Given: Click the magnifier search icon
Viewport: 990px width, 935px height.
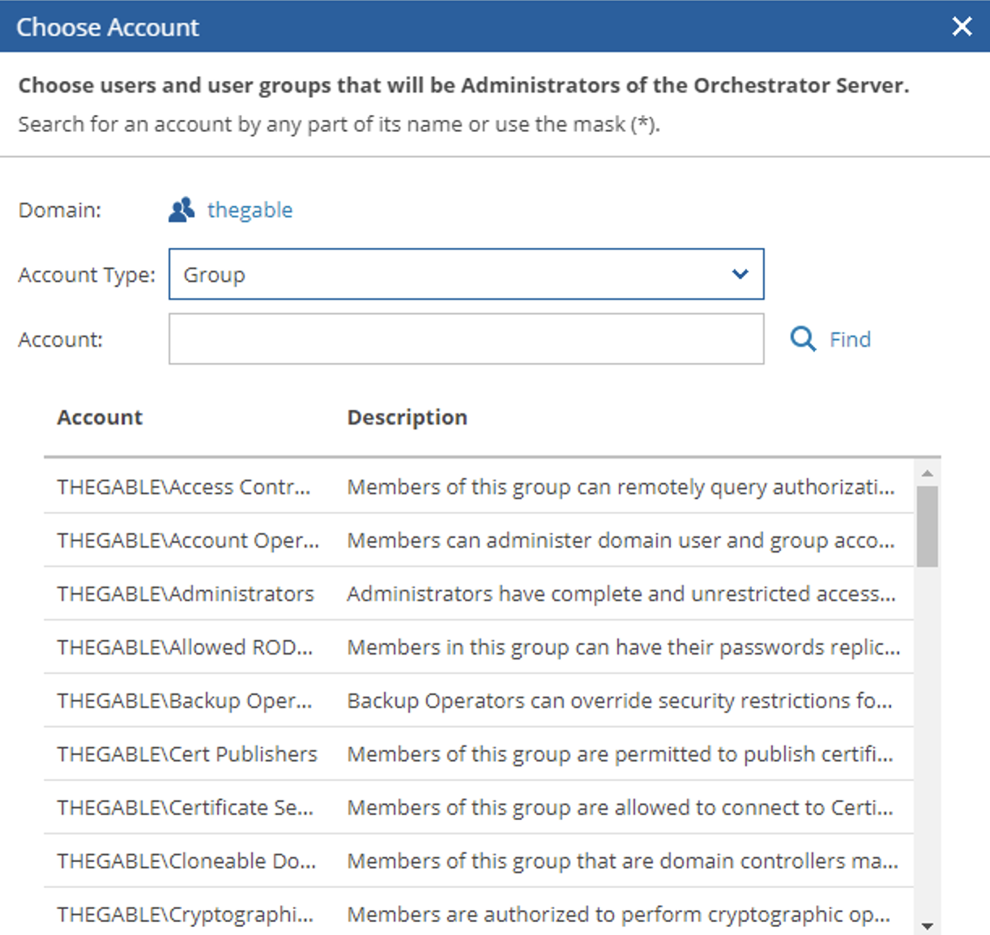Looking at the screenshot, I should pos(803,339).
